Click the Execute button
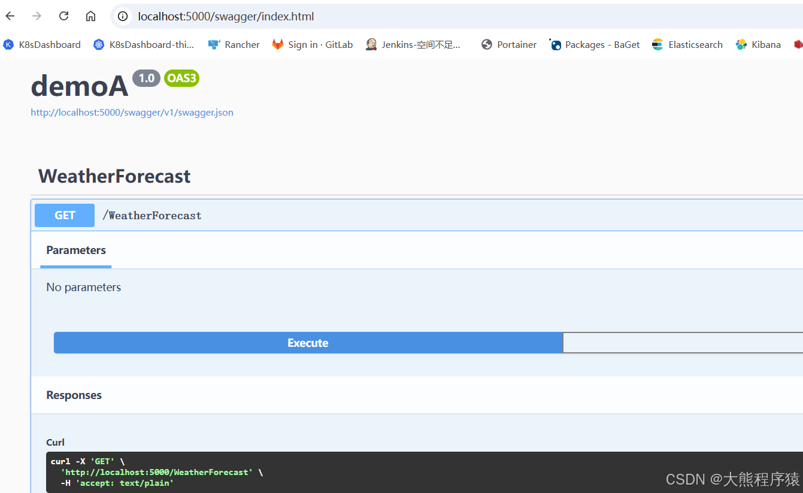The width and height of the screenshot is (803, 493). [x=308, y=342]
